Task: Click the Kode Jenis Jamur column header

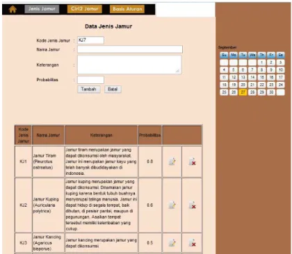Action: (24, 135)
